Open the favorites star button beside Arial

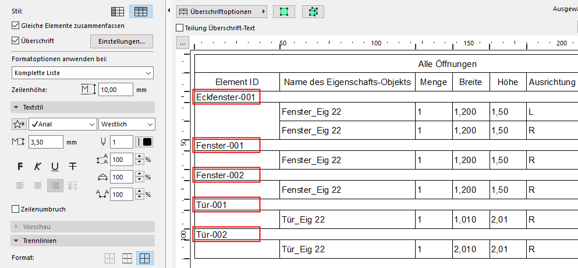19,125
